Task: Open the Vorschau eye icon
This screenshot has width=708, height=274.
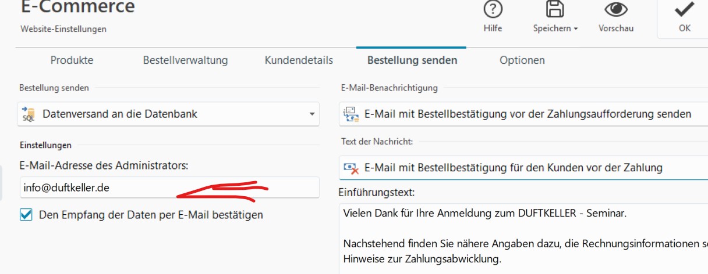Action: point(615,10)
